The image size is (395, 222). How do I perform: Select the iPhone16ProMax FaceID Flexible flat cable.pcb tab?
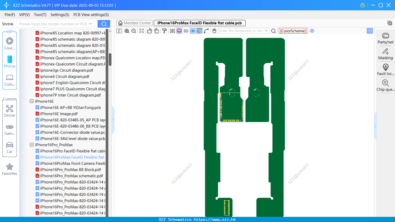click(199, 23)
